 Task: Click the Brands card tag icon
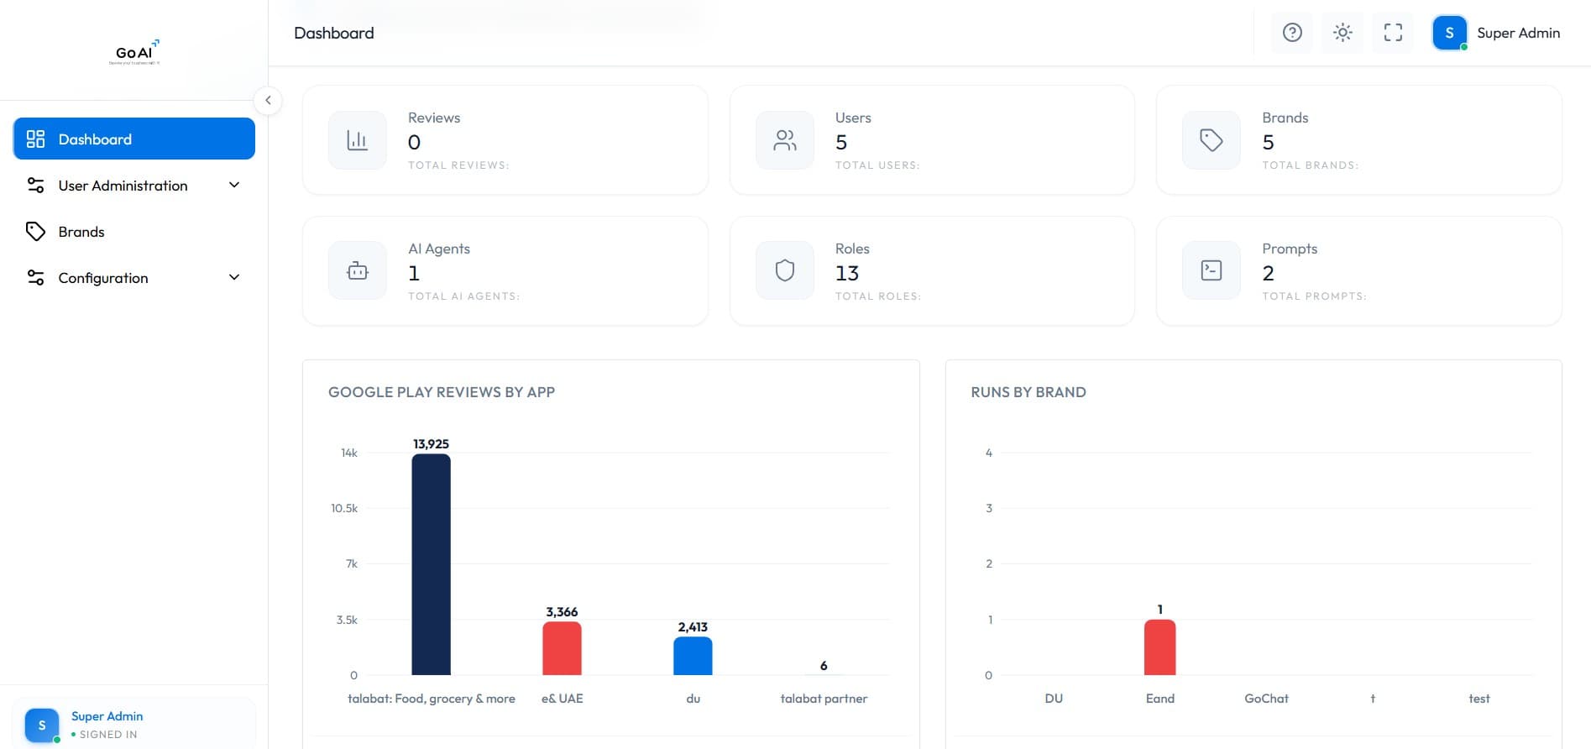[1212, 140]
